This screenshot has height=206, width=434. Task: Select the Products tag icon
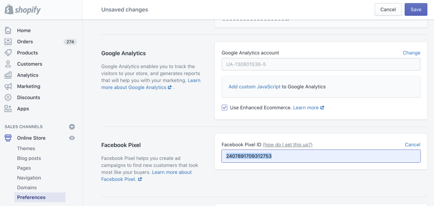(x=8, y=53)
